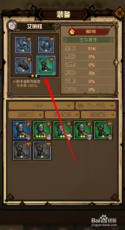
Task: Pick the four-star green boots item
Action: (42, 130)
